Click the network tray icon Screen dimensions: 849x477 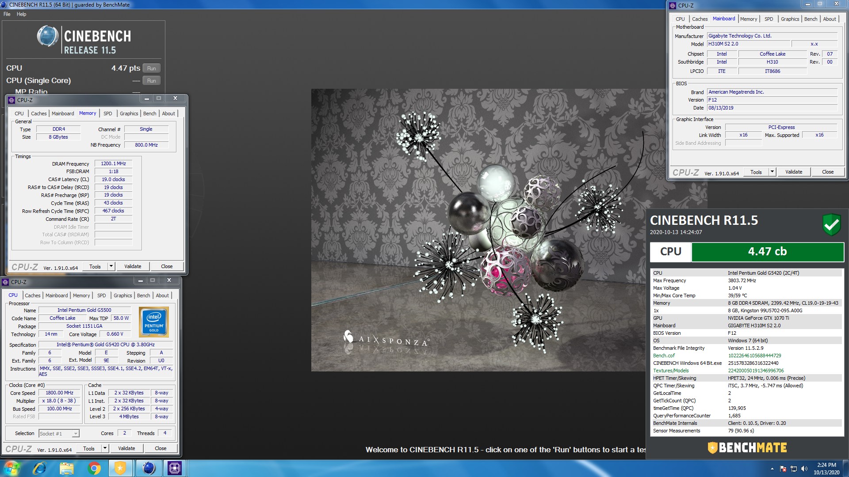coord(794,469)
